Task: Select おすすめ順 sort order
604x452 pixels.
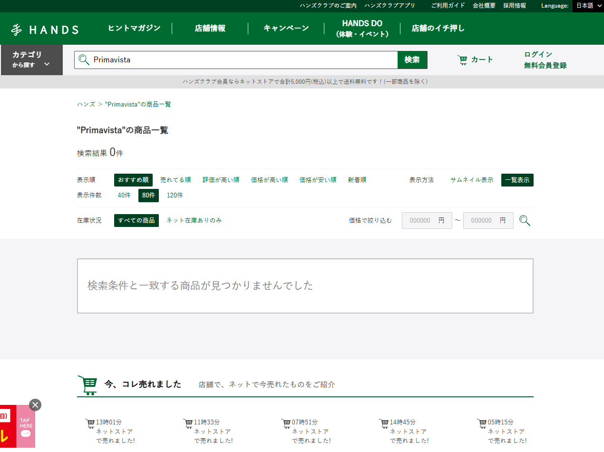Action: click(x=133, y=180)
